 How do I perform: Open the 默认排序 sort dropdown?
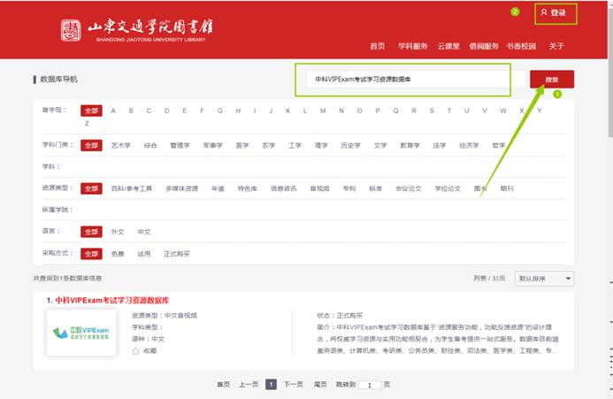point(544,279)
